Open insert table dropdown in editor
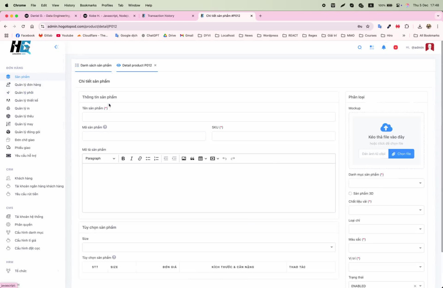The image size is (443, 288). pyautogui.click(x=202, y=159)
